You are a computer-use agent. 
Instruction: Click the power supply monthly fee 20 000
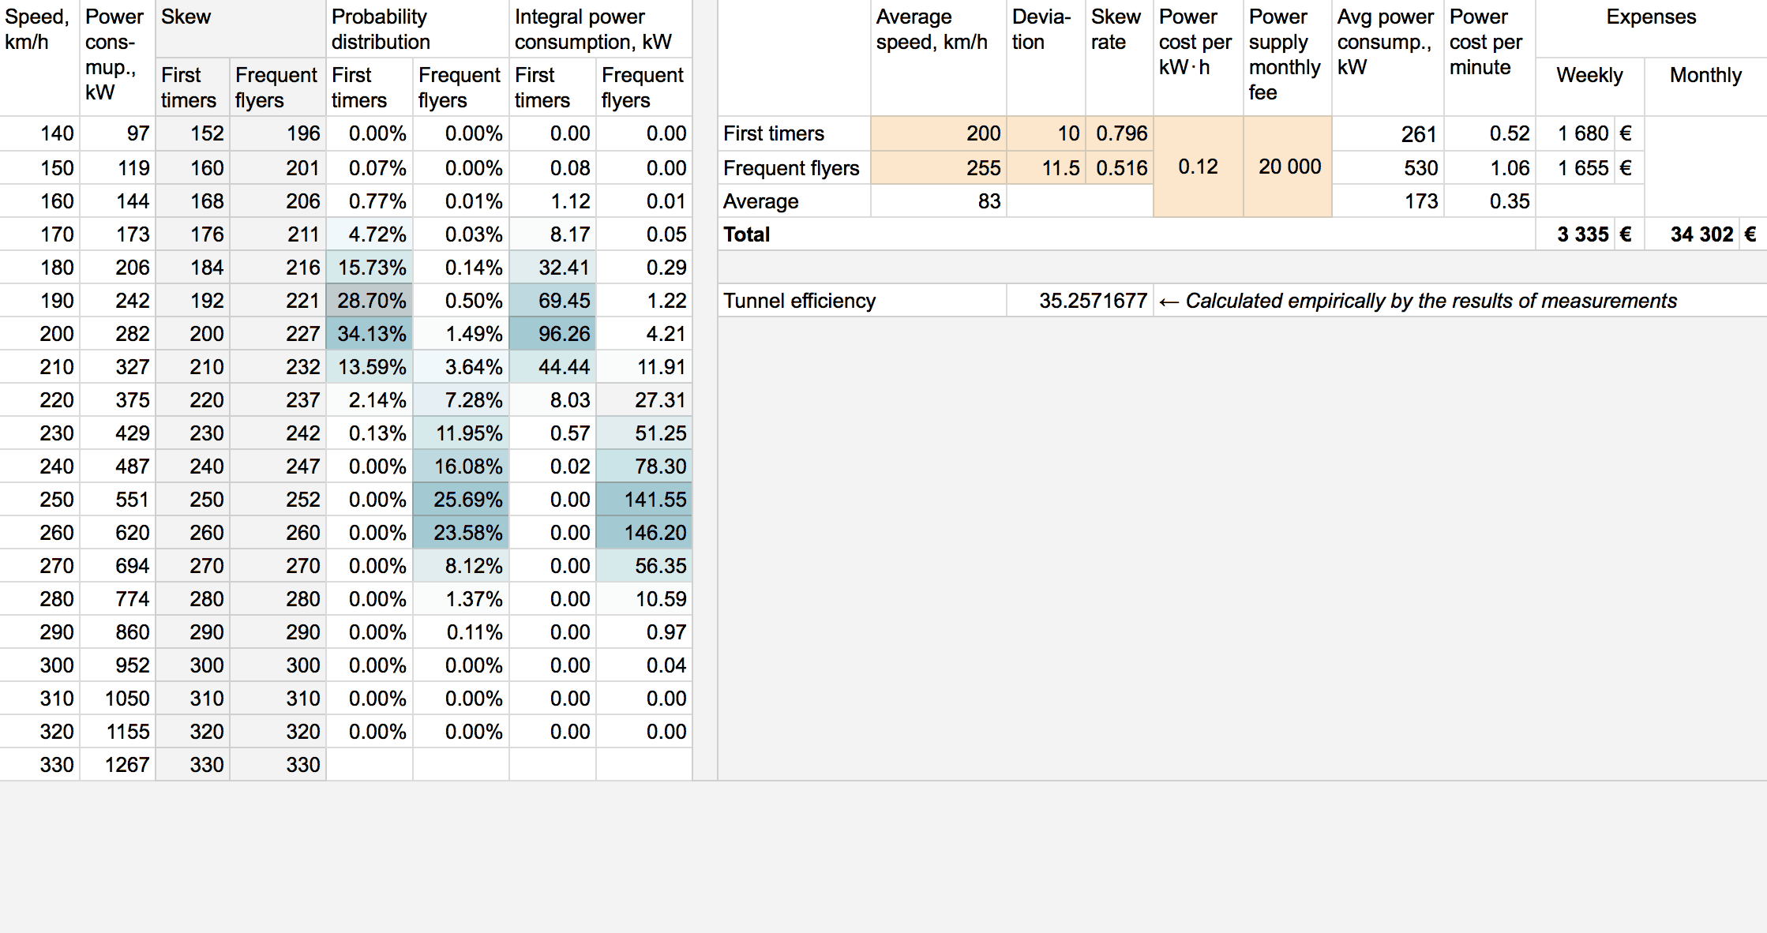tap(1288, 167)
